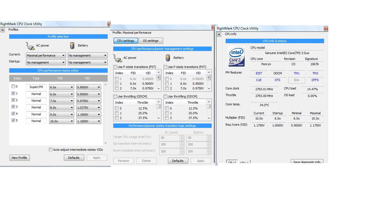This screenshot has height=214, width=381.
Task: Open Current AC power profile dropdown
Action: click(46, 55)
